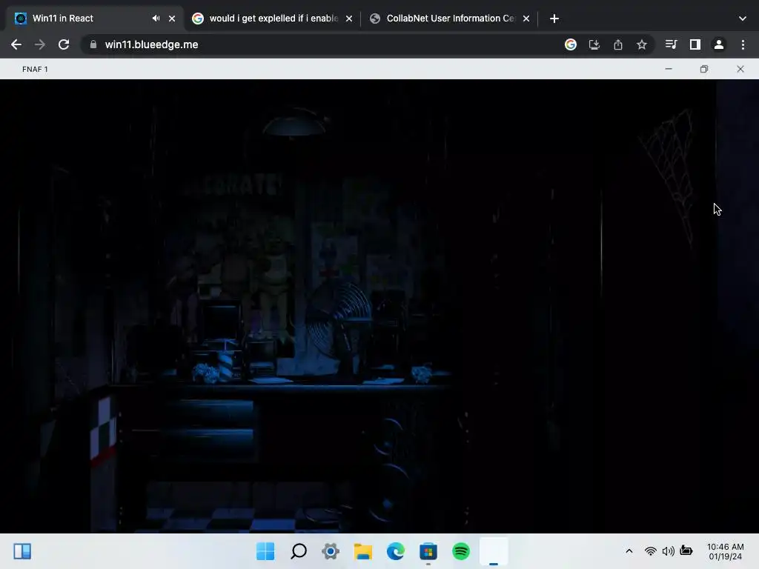Open Settings from the taskbar
Viewport: 759px width, 569px height.
click(x=331, y=551)
